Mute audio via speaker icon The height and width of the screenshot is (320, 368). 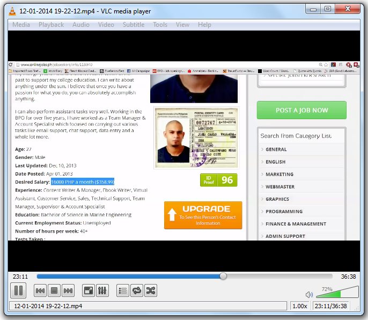(x=309, y=294)
